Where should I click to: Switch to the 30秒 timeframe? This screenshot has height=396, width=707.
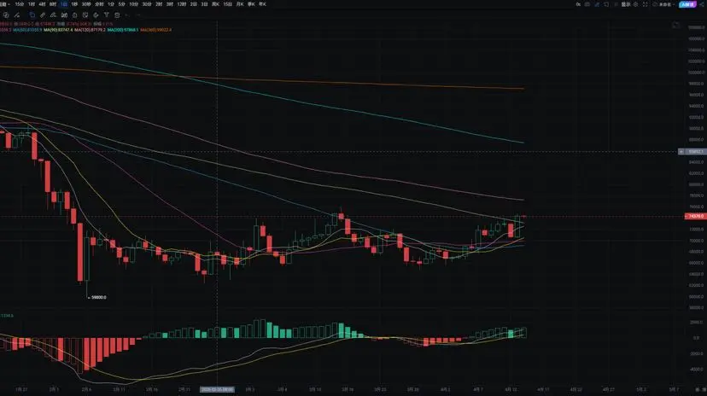85,4
